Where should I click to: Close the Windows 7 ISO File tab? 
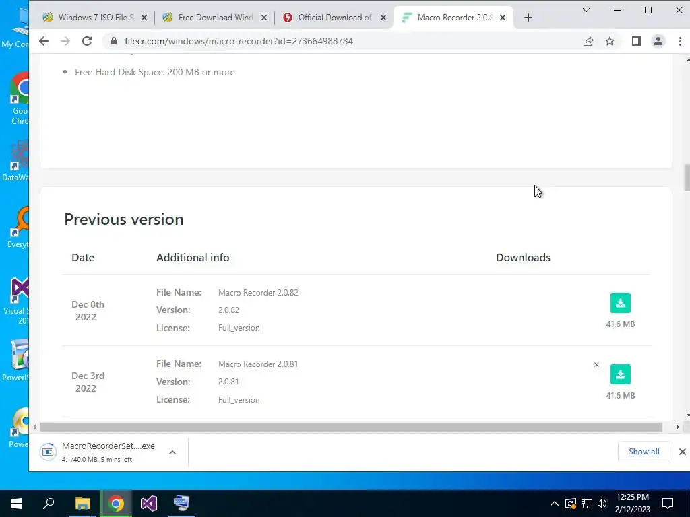[x=144, y=18]
